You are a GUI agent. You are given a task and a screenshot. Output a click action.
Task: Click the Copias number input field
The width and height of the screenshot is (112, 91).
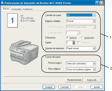(x=69, y=43)
